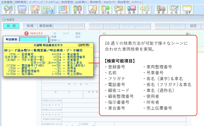Open the 自賠責 insurance icon
This screenshot has width=204, height=126.
pos(35,10)
